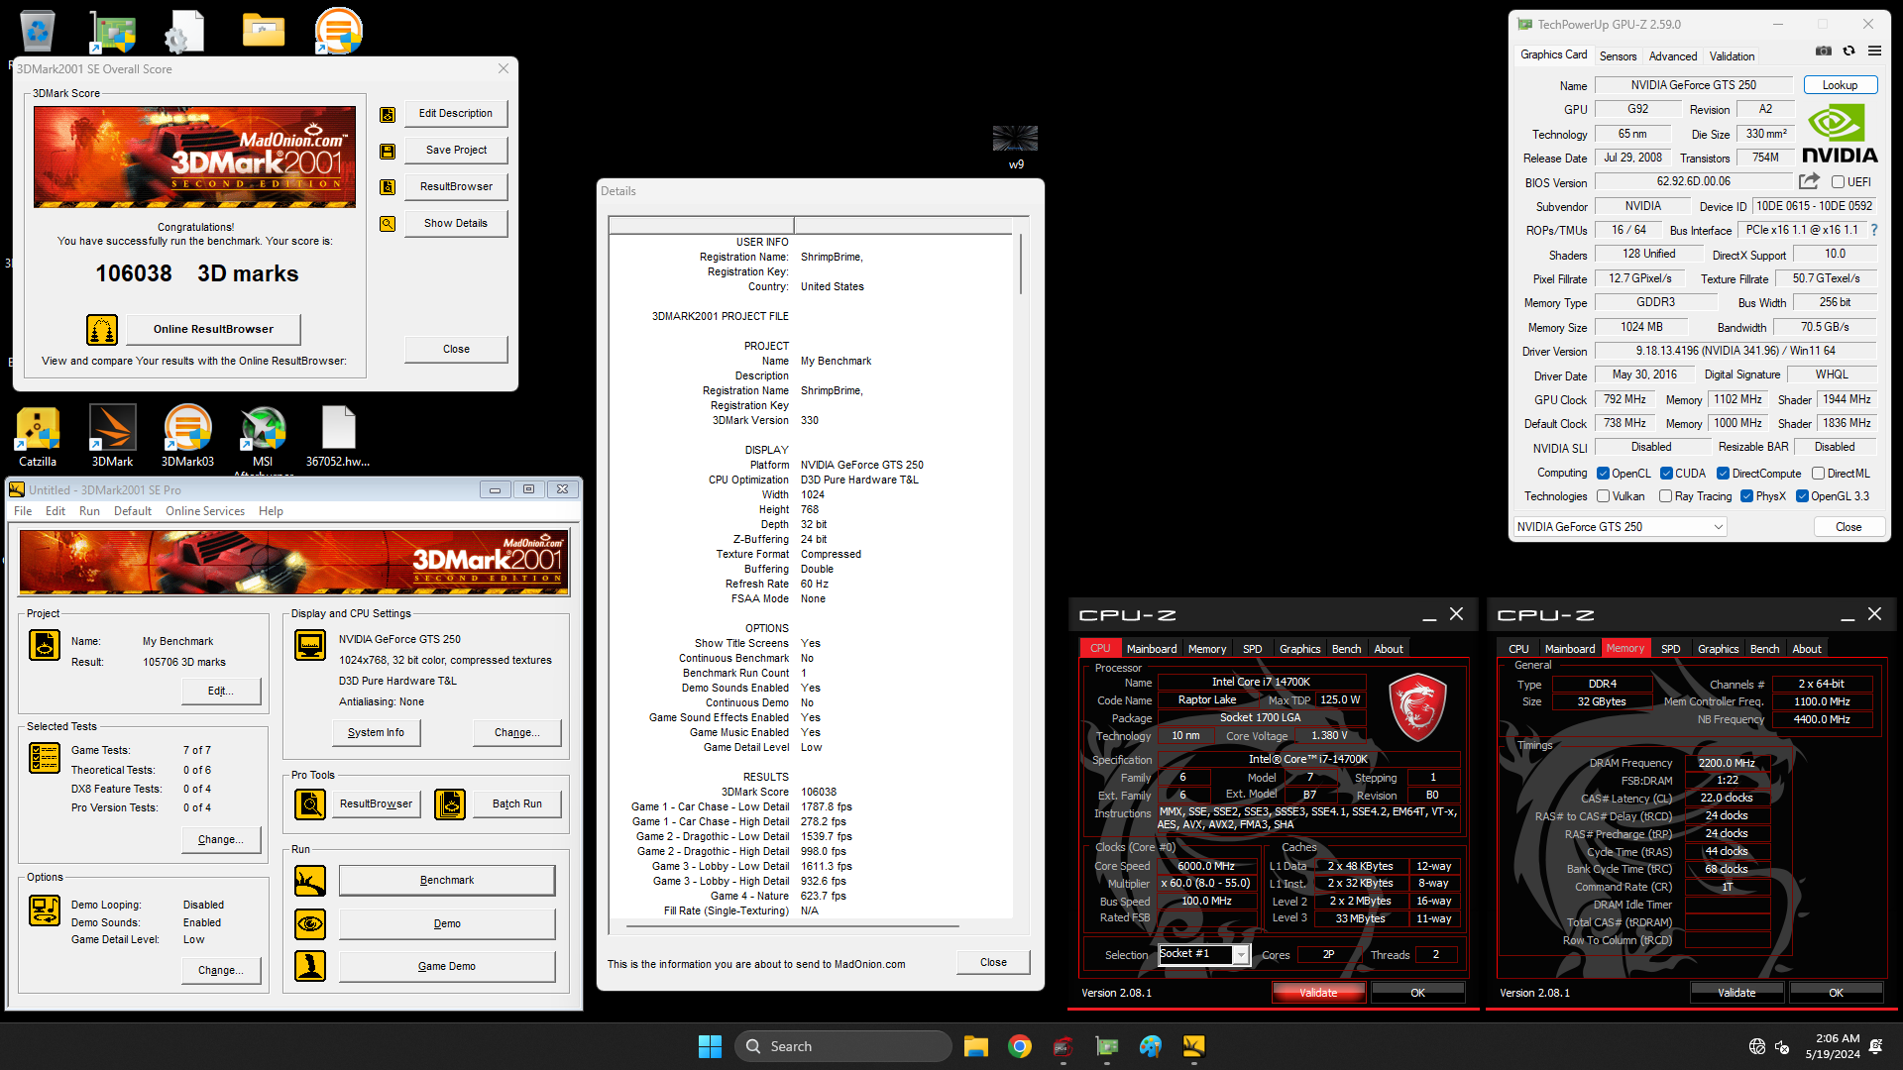Click the Save Project floppy icon
Image resolution: width=1903 pixels, height=1070 pixels.
coord(388,152)
